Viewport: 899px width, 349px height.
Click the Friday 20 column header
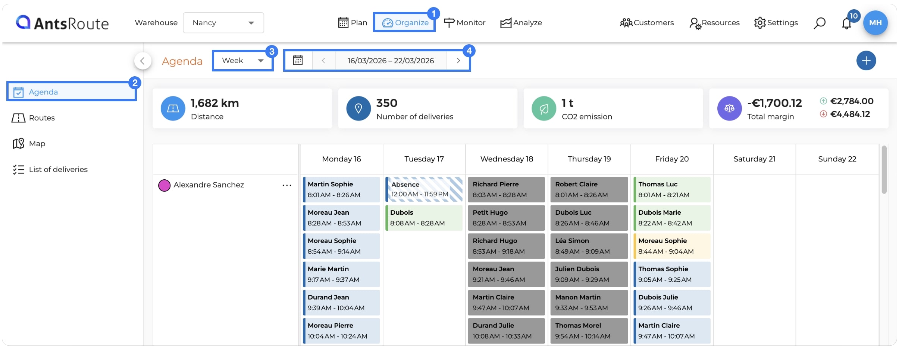[x=672, y=159]
